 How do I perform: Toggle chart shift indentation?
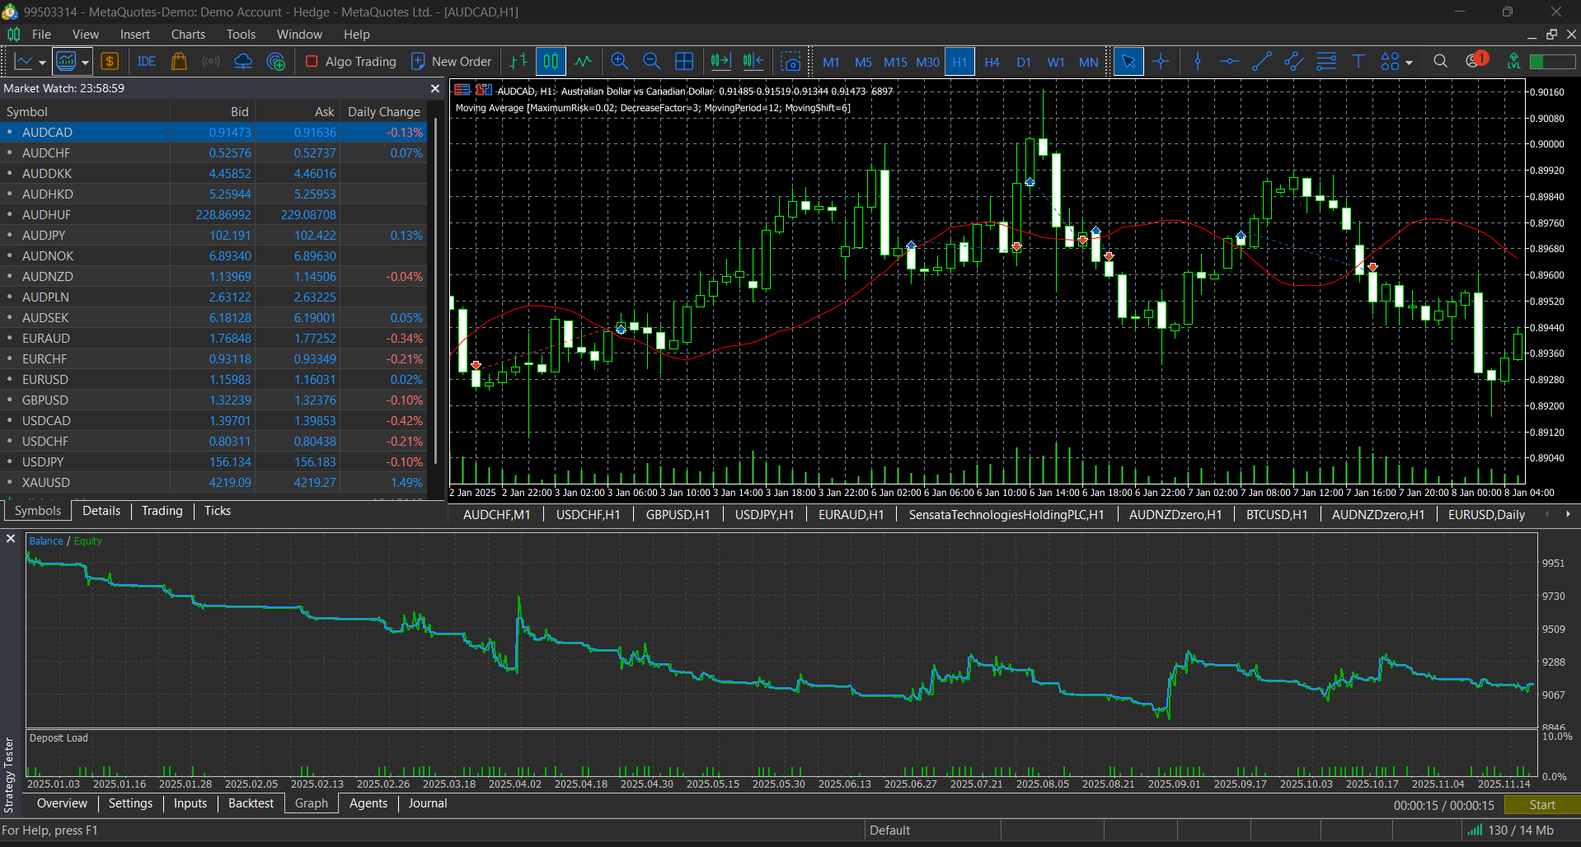[x=752, y=61]
